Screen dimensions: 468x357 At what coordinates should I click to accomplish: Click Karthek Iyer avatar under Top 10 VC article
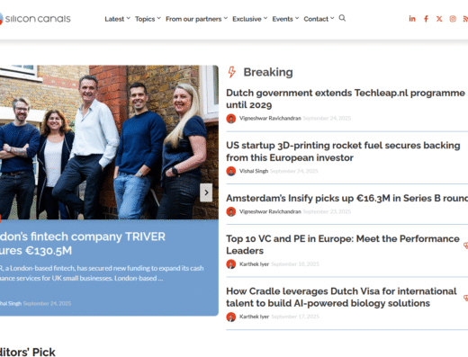231,264
